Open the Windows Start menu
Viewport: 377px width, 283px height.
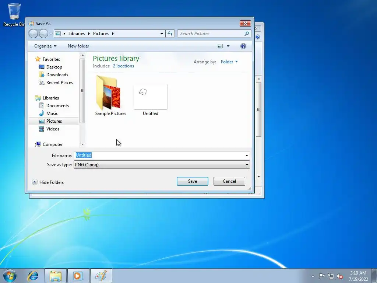(x=10, y=276)
